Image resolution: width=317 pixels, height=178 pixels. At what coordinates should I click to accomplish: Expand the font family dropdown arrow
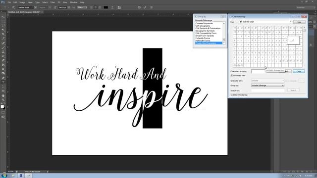pyautogui.click(x=35, y=7)
